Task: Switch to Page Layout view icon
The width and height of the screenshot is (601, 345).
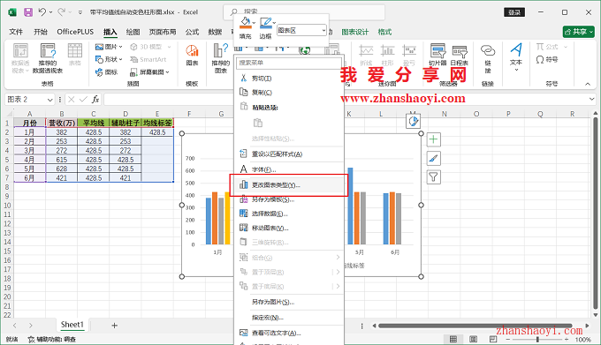Action: 474,339
